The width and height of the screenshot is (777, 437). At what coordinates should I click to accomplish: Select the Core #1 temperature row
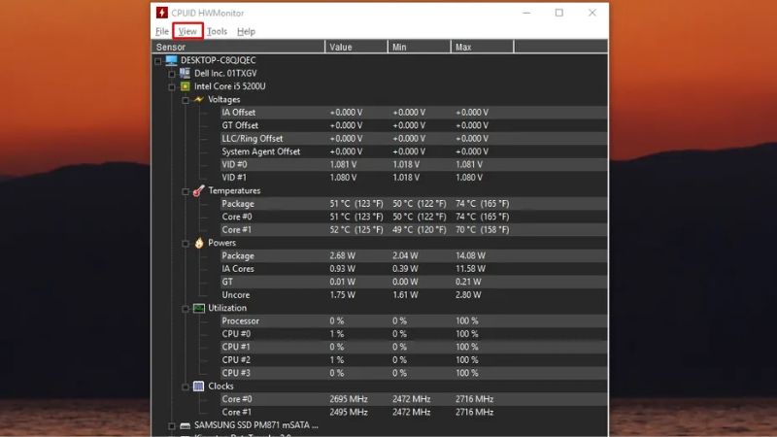(414, 230)
